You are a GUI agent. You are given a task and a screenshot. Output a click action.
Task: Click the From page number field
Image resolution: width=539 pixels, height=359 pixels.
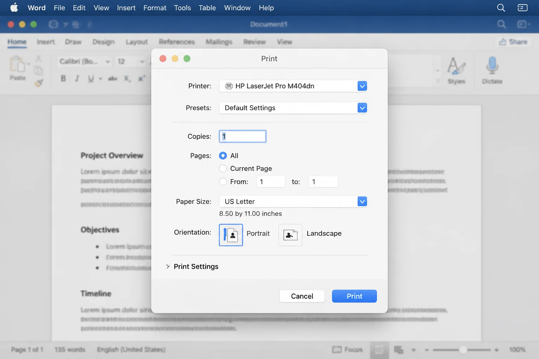pos(271,182)
